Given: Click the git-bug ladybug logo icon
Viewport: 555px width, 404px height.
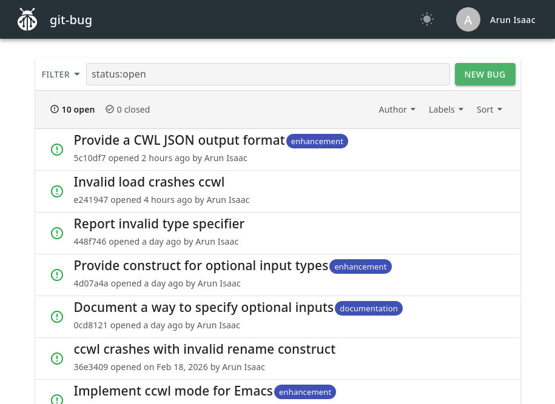Looking at the screenshot, I should click(x=27, y=20).
